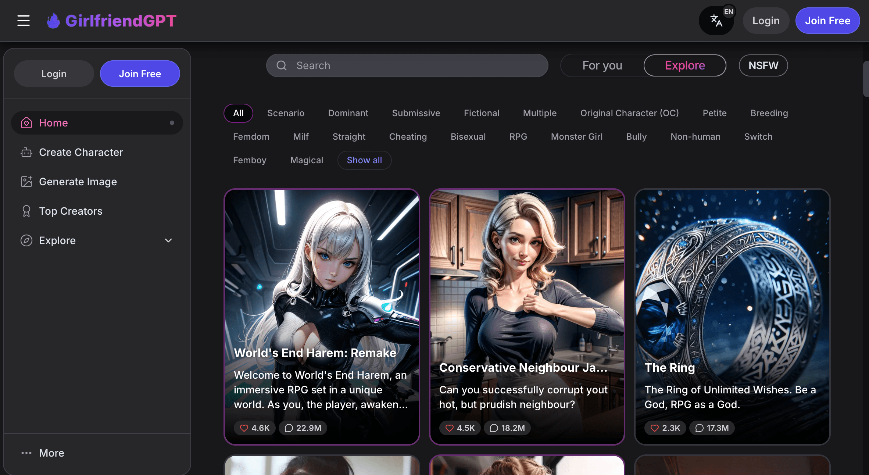
Task: Click the Create Character robot icon
Action: 26,152
